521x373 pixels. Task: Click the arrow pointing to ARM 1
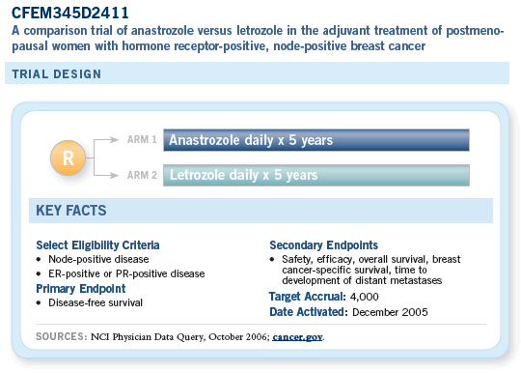[106, 140]
